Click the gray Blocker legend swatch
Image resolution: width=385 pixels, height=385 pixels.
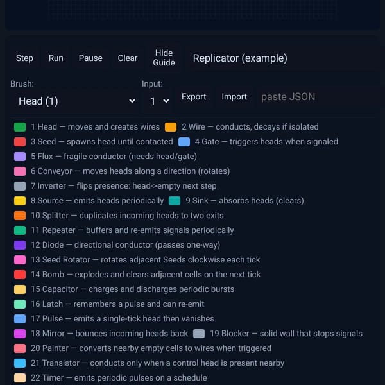click(199, 334)
